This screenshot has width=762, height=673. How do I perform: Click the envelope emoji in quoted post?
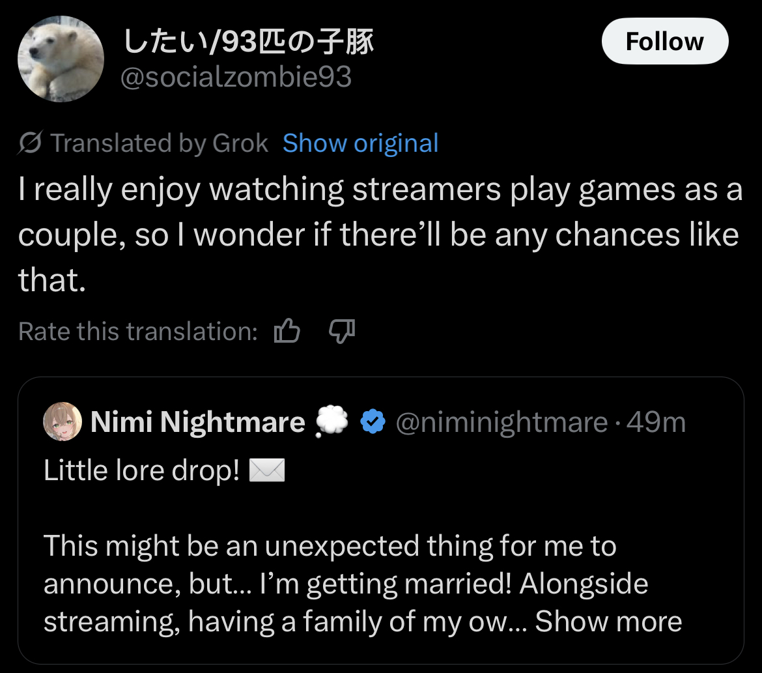(267, 471)
